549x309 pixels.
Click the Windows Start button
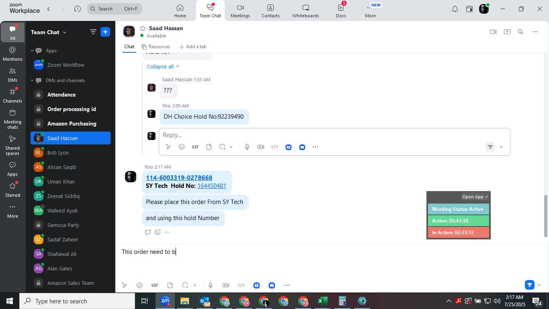tap(10, 301)
